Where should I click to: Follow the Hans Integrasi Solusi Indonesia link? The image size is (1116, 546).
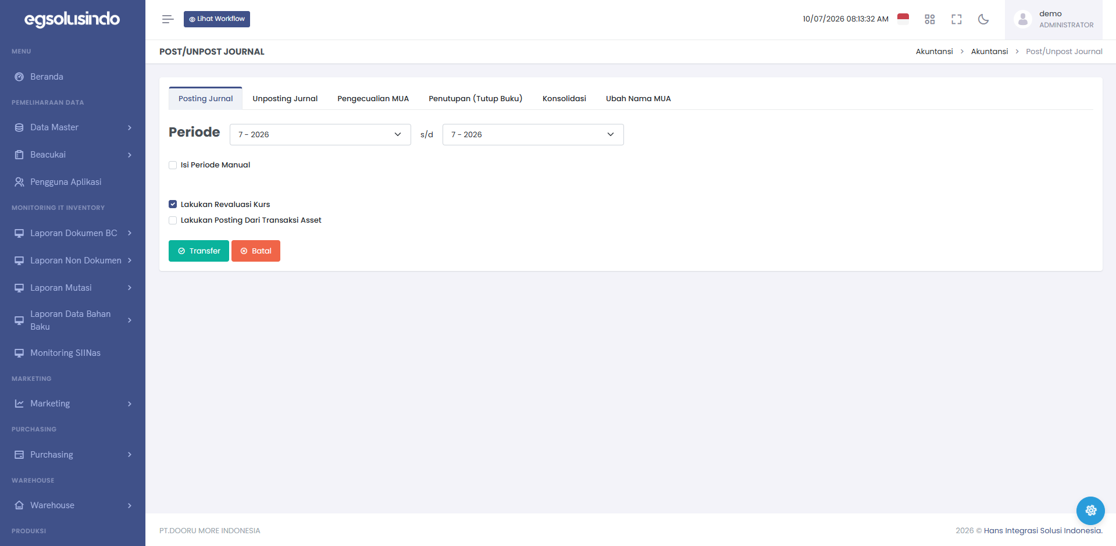point(1043,530)
